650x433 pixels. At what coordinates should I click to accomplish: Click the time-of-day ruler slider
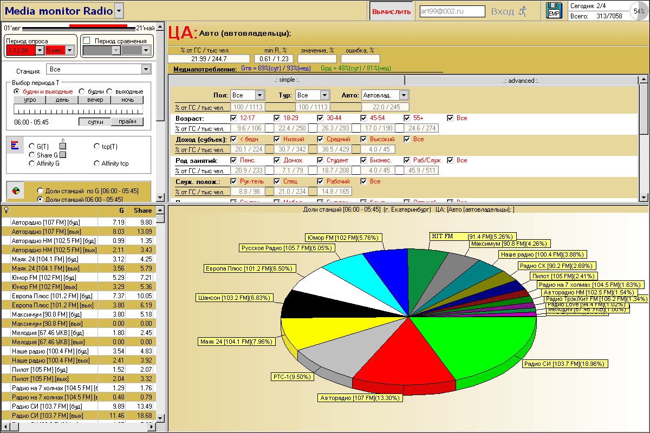click(x=79, y=109)
